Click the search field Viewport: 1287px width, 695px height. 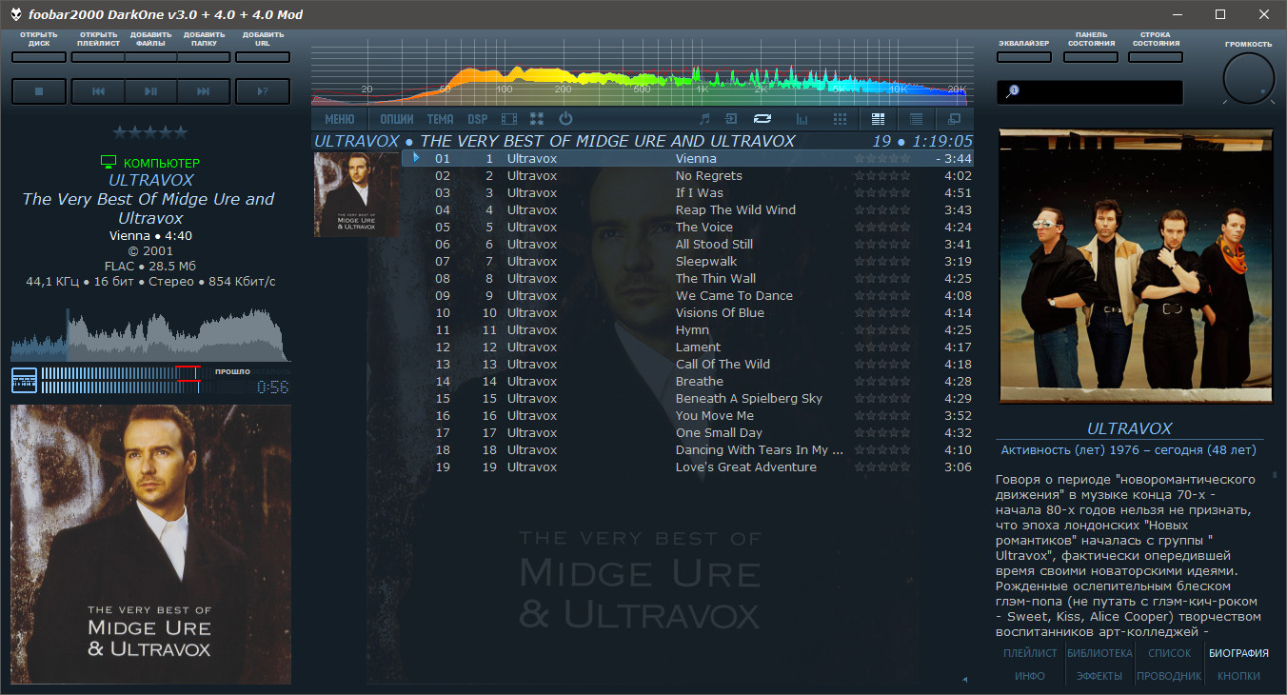coord(1090,91)
